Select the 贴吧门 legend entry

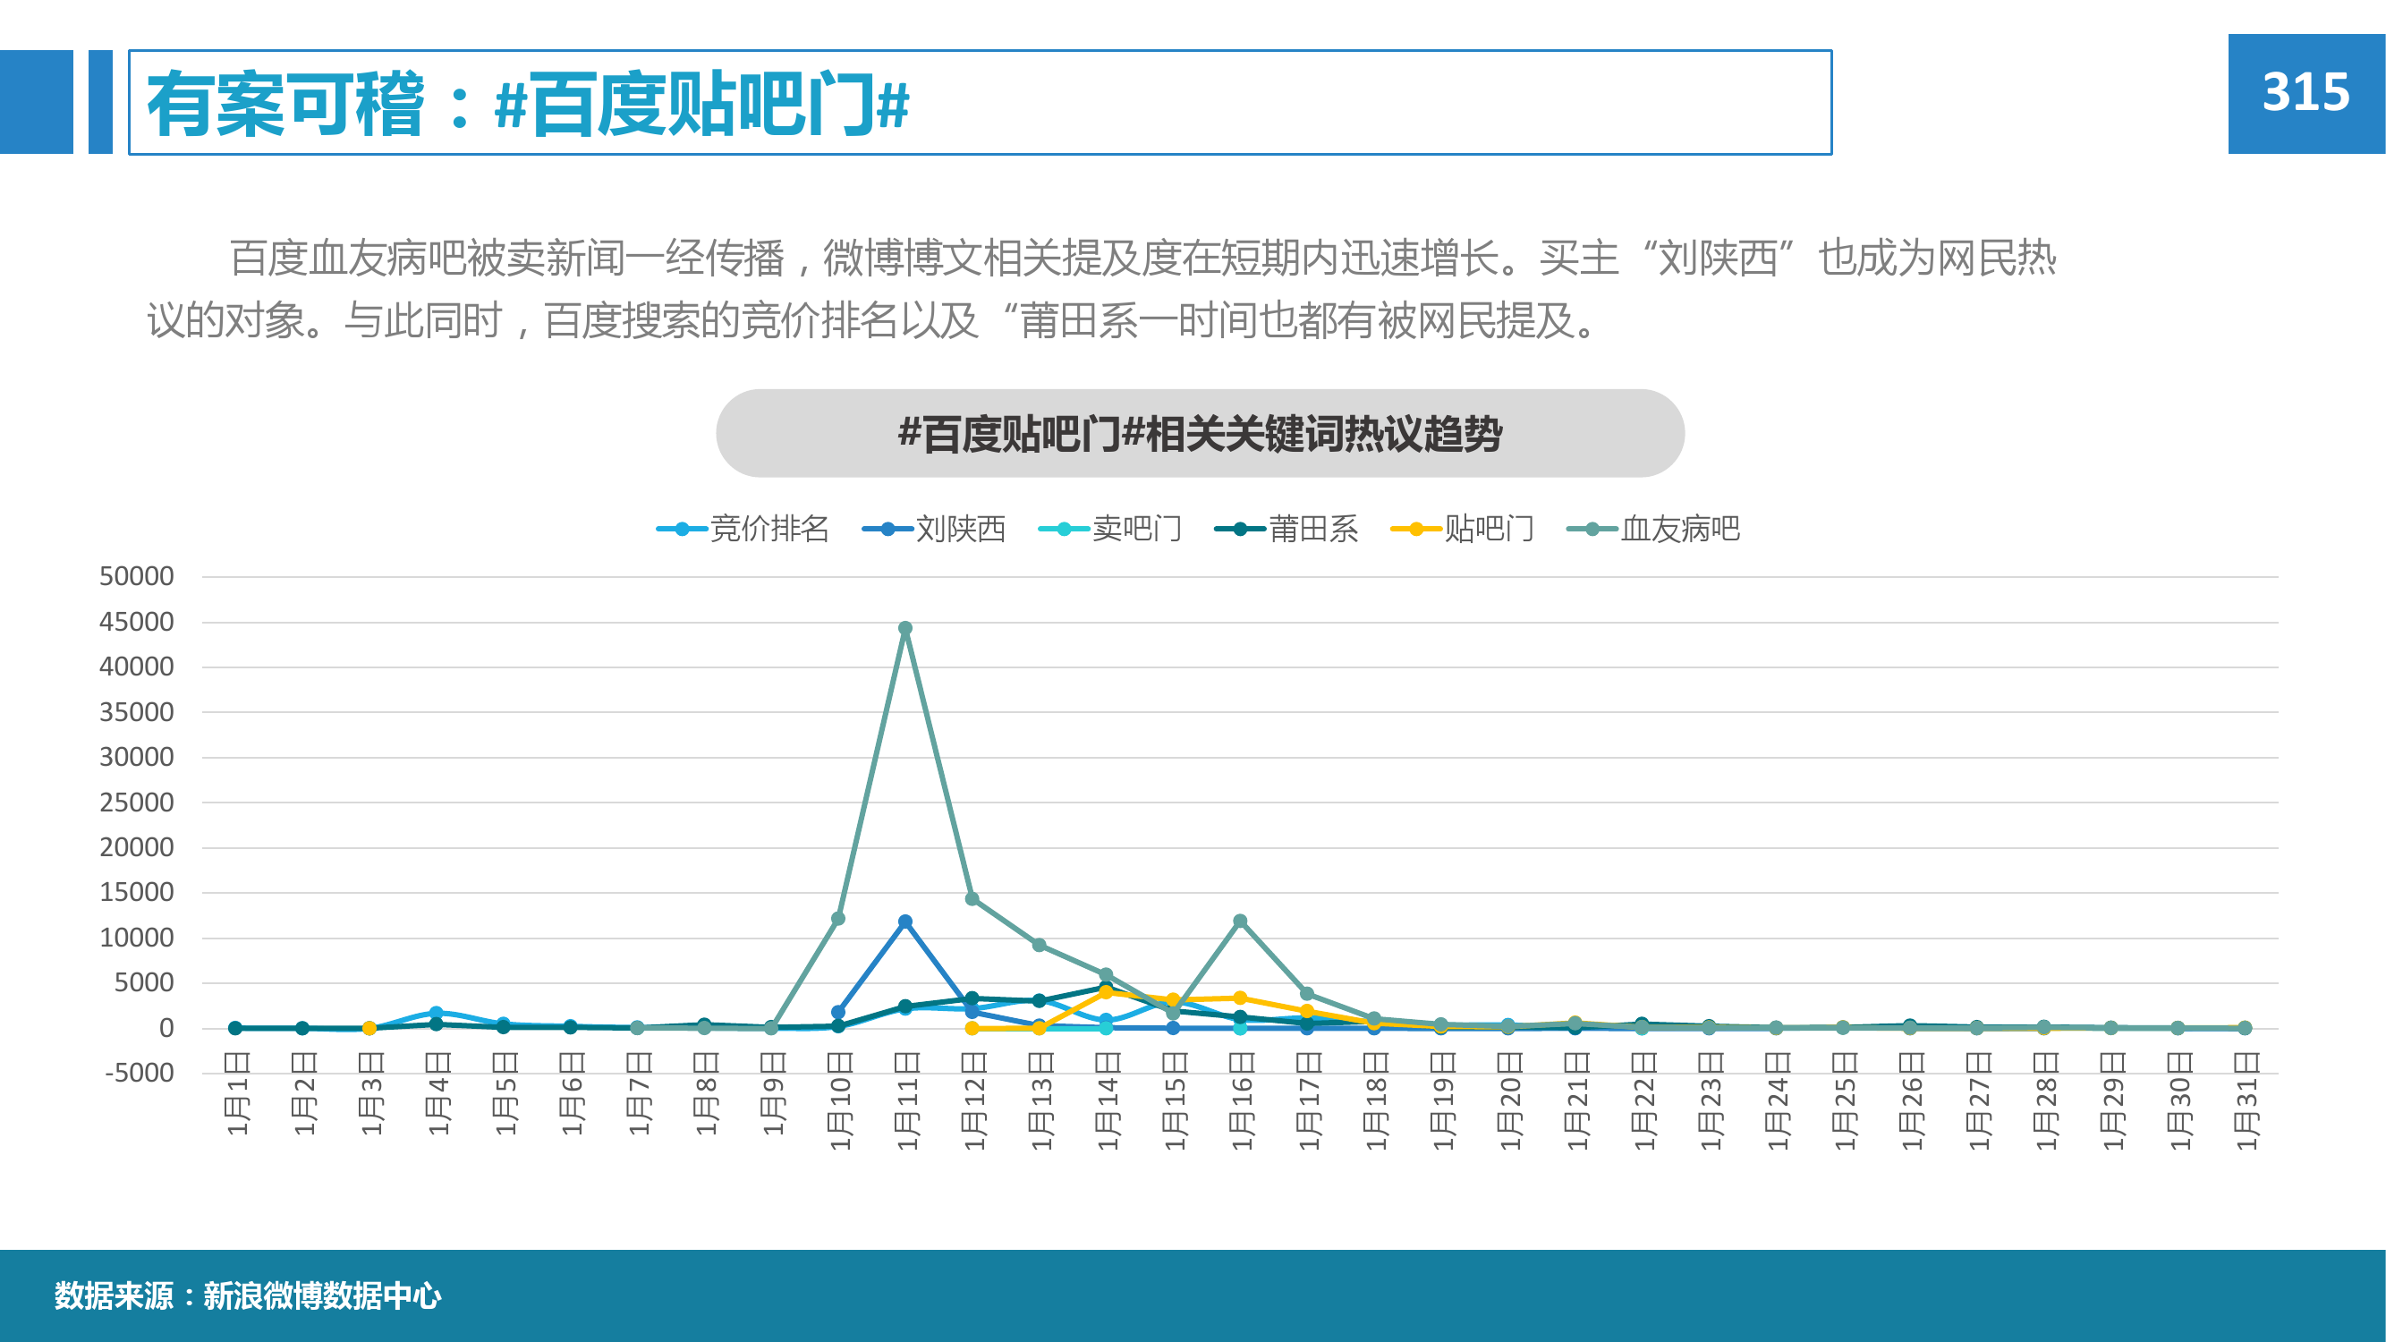point(1464,529)
